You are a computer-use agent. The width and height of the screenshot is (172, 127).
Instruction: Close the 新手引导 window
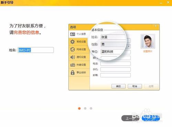(168, 2)
